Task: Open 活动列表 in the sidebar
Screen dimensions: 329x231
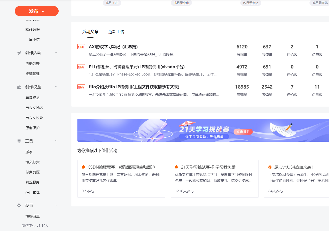Action: coord(33,63)
